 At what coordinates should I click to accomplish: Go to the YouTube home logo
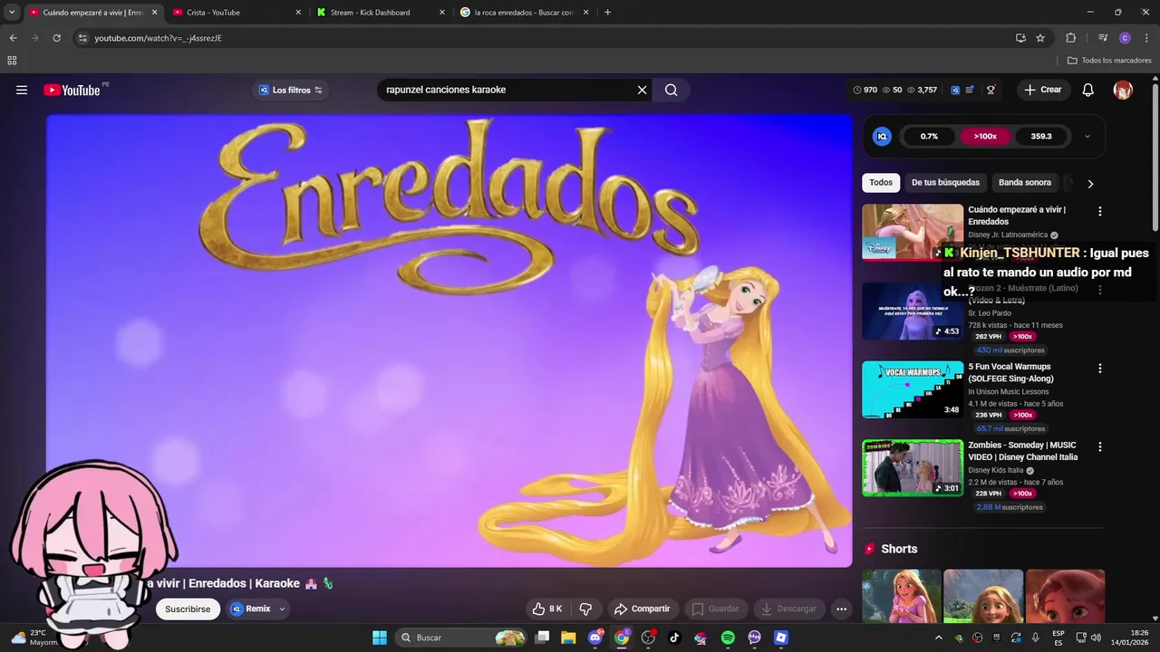[72, 90]
